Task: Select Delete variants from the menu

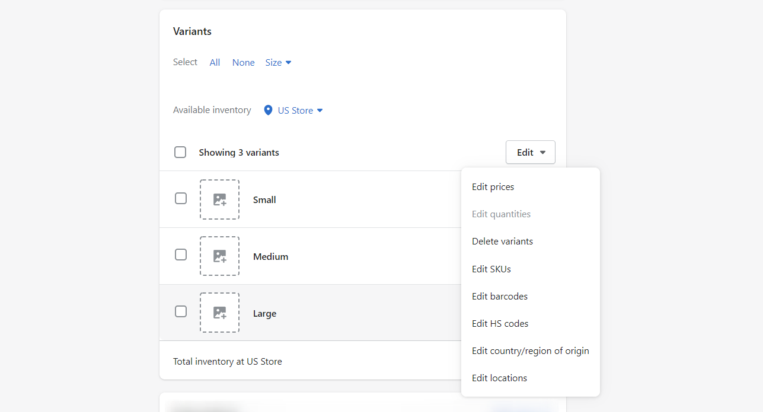Action: pos(502,241)
